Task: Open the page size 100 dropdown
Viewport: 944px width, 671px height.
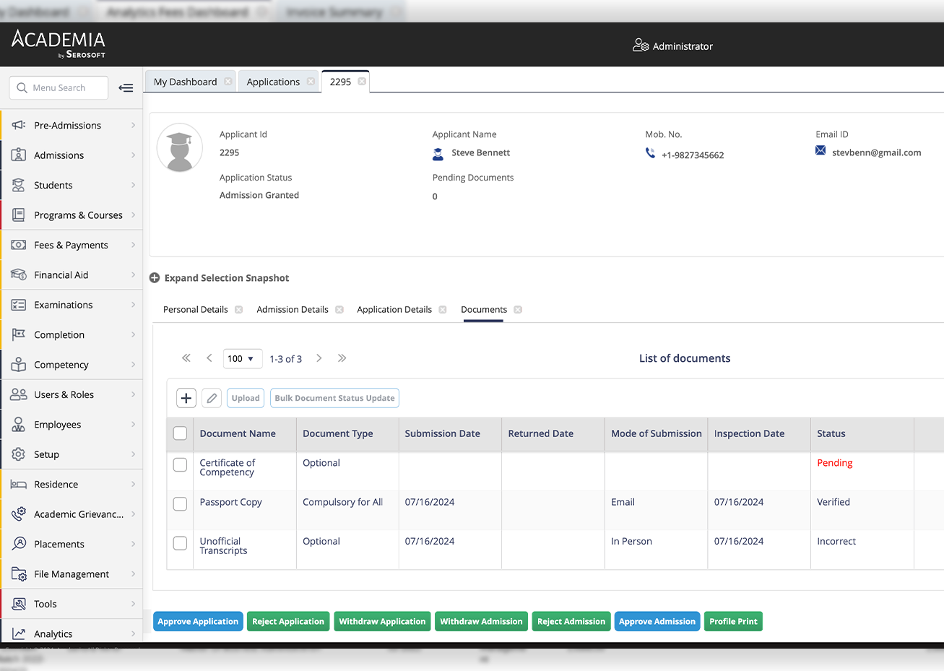Action: pos(242,358)
